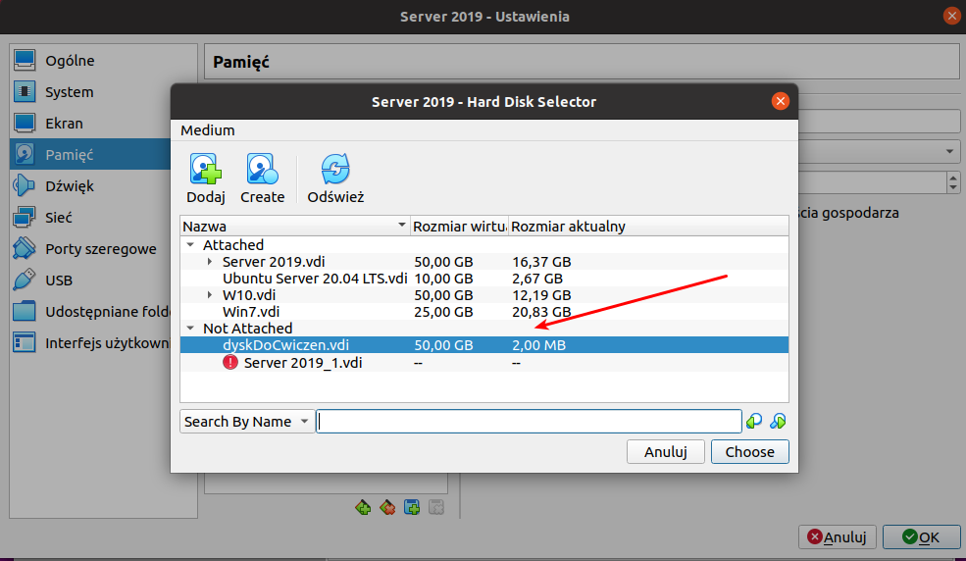
Task: Close the Server 2019 - Ustawienia window
Action: coord(952,16)
